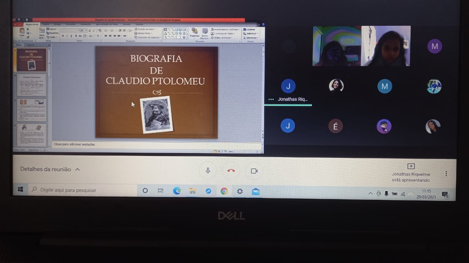Click Clique para adicionar anotações notes area
The image size is (469, 263).
pos(157,144)
